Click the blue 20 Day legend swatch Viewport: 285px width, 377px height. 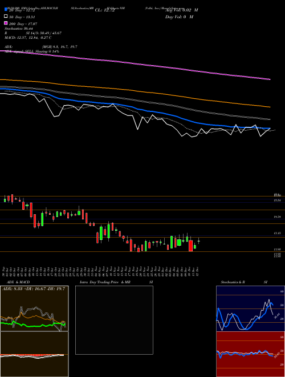point(6,10)
